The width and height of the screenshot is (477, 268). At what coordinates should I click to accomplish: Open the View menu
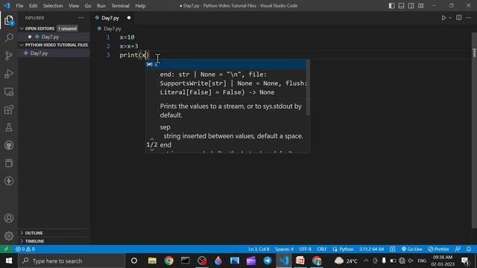[x=74, y=6]
